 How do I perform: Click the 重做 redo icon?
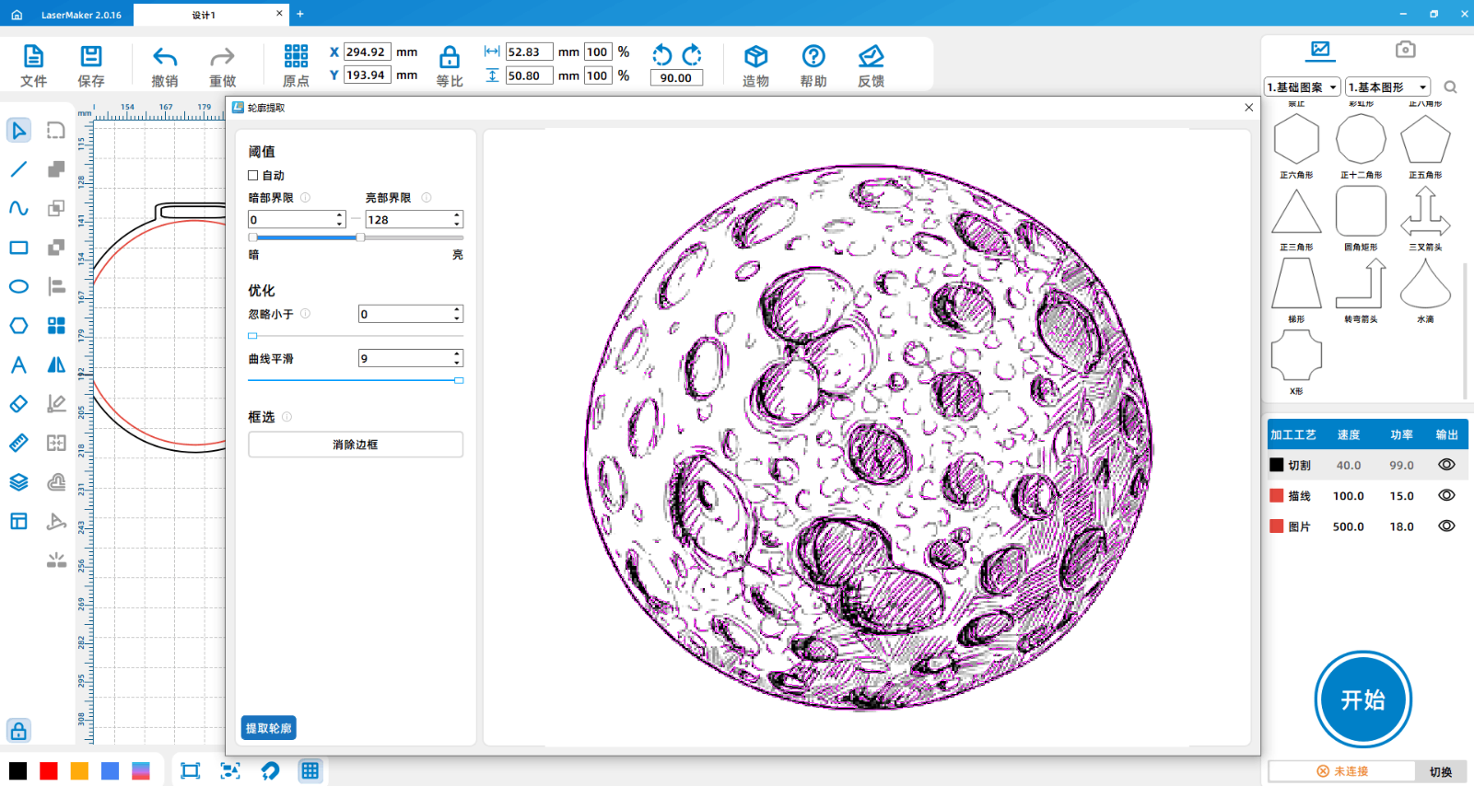click(222, 57)
